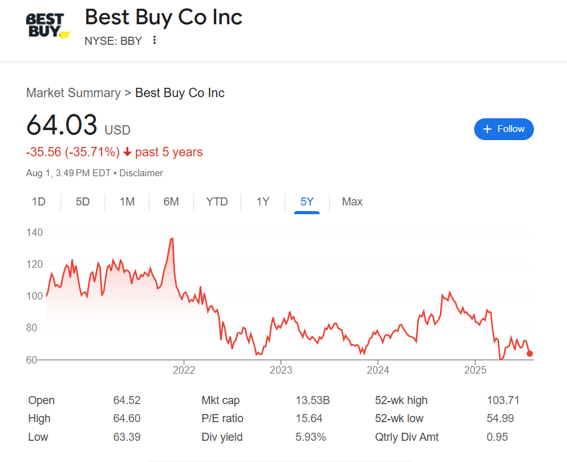Switch the chart to the 1D range
The image size is (567, 462).
39,202
